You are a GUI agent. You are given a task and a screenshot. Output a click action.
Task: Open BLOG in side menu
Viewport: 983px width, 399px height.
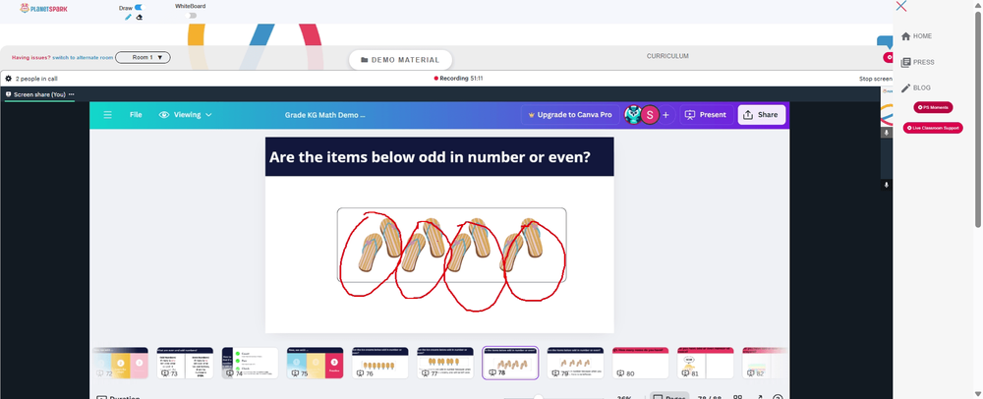(x=916, y=88)
